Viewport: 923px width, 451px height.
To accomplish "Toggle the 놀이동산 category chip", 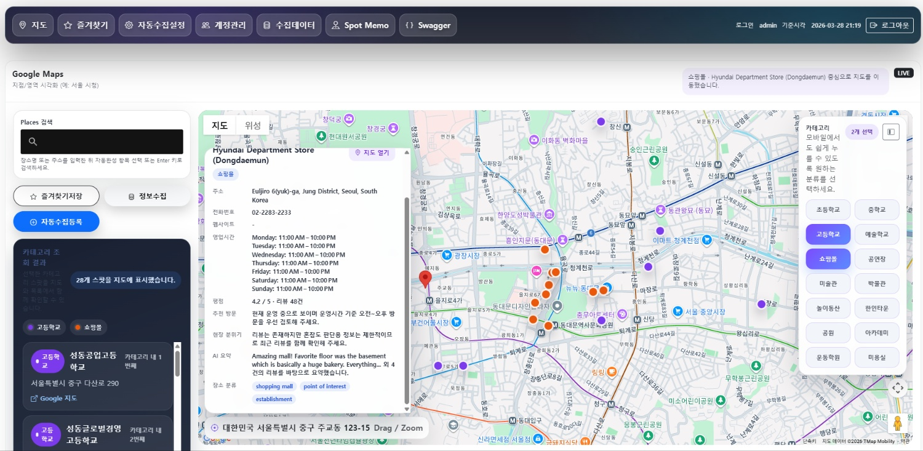I will click(x=828, y=308).
